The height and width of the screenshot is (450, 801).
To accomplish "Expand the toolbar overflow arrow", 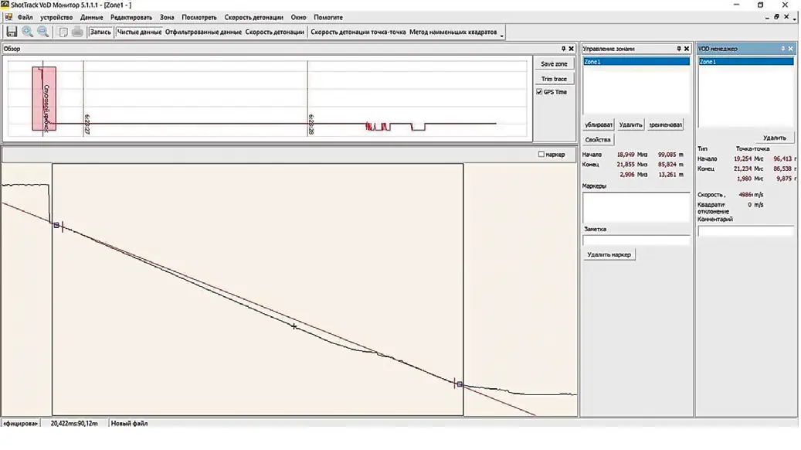I will tap(502, 35).
